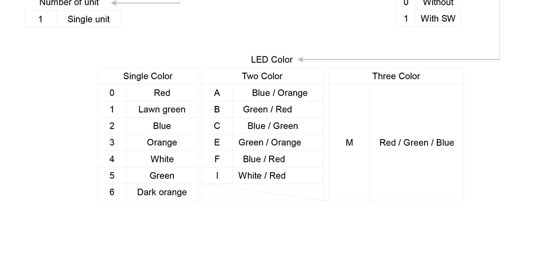
Task: Click code "E" in the Two Color table
Action: 217,142
